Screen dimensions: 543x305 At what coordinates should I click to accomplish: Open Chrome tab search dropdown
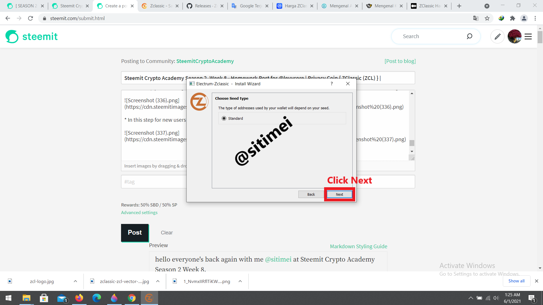point(487,6)
